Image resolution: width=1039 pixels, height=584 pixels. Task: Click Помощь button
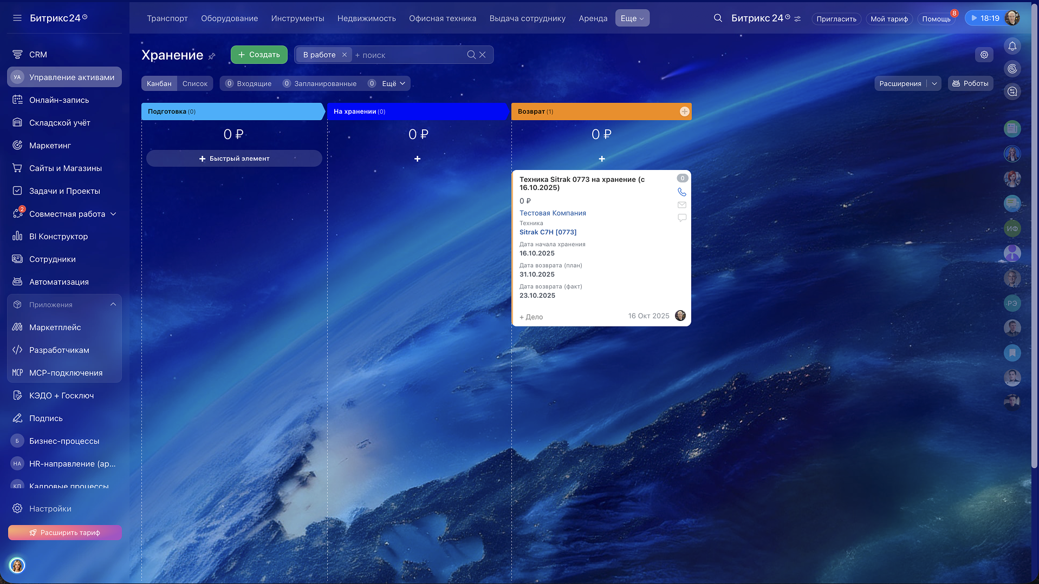[x=936, y=19]
